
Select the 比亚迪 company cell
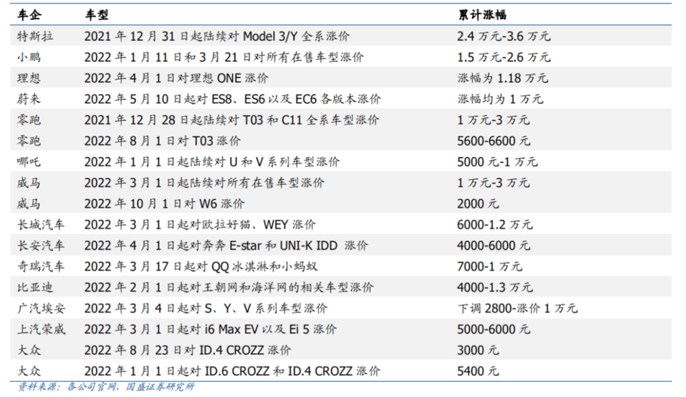[36, 288]
